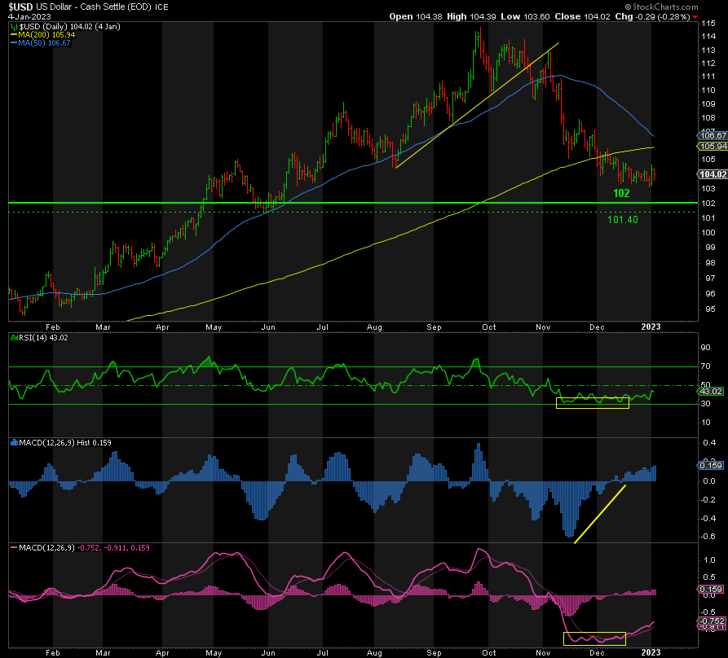The height and width of the screenshot is (658, 728).
Task: Click the 0.4 tick on the MACD Hist axis
Action: pos(709,443)
